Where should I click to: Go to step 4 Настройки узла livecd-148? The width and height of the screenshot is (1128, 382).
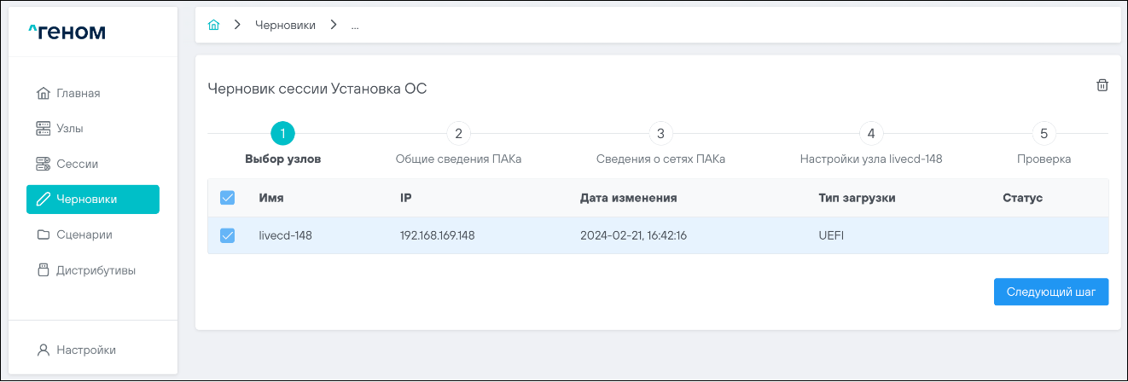[870, 134]
